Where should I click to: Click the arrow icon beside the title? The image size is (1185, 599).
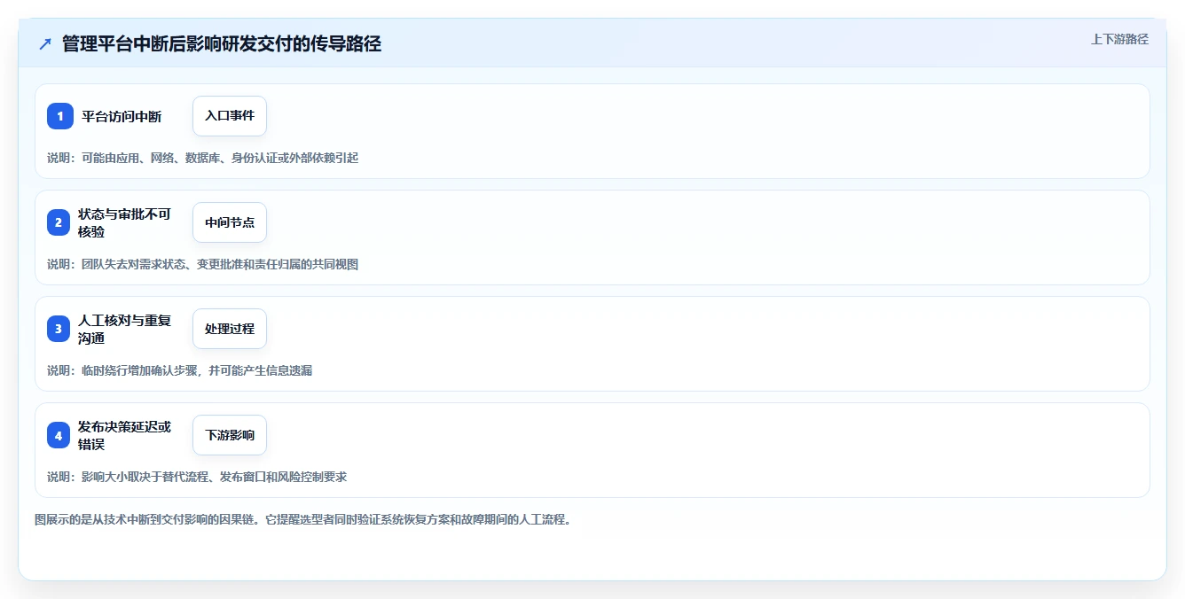point(45,43)
